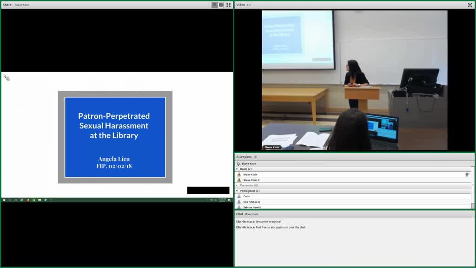This screenshot has height=268, width=476.
Task: Click the blue presentation title slide
Action: [115, 137]
